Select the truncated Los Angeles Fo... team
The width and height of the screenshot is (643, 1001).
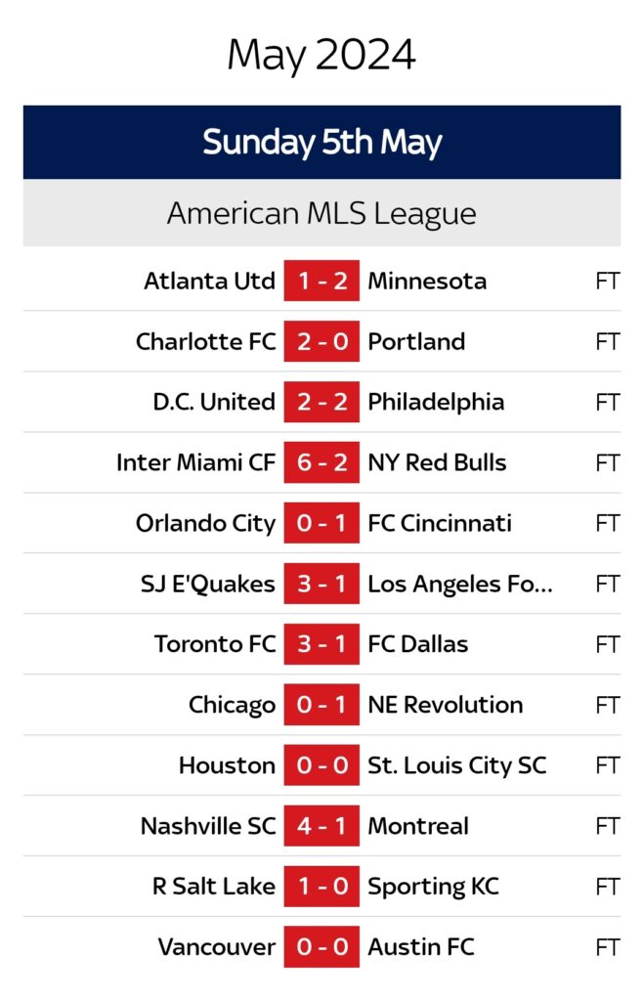[460, 585]
